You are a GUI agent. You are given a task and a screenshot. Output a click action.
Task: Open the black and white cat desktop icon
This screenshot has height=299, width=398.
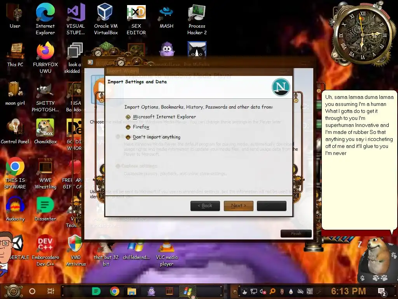(197, 49)
